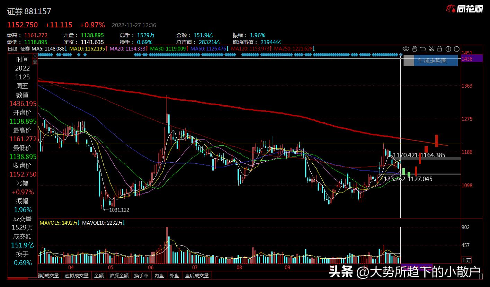Click the MA120 indicator label

pos(251,49)
